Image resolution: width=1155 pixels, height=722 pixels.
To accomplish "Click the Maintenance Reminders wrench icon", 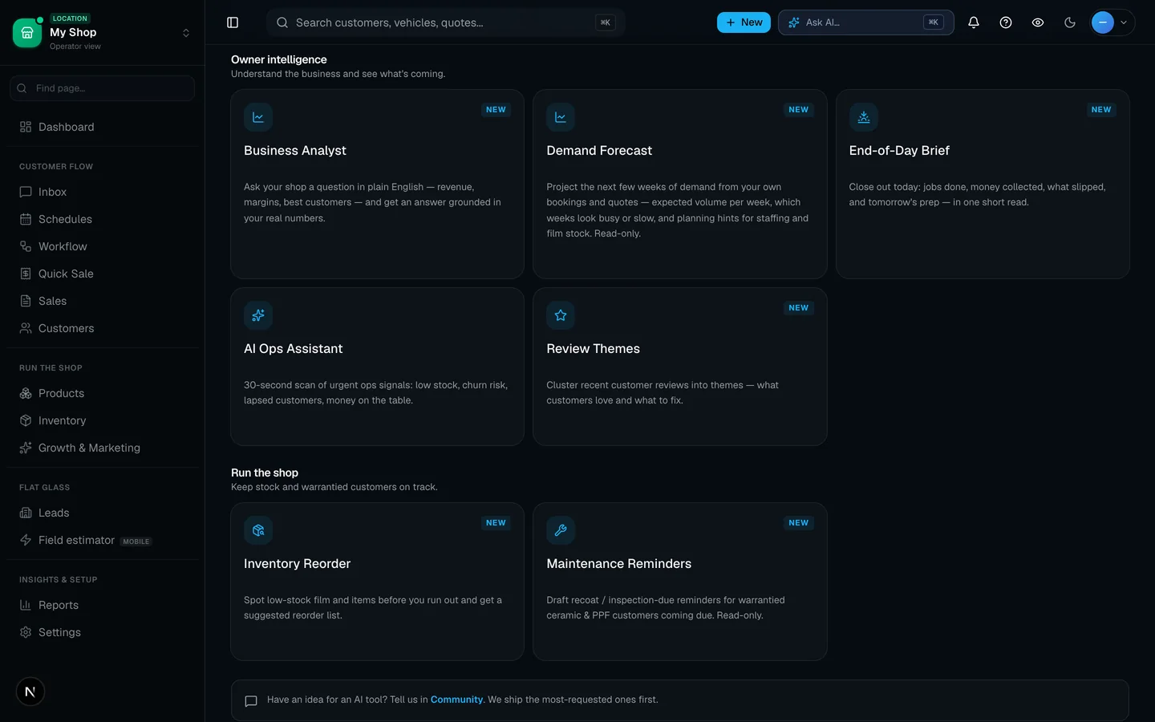I will (x=561, y=530).
